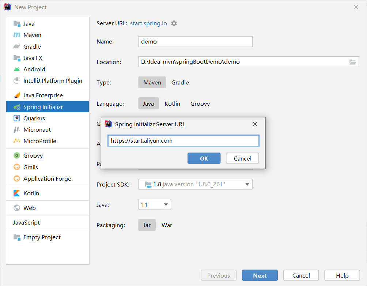Click the start.spring.io link

[x=148, y=23]
